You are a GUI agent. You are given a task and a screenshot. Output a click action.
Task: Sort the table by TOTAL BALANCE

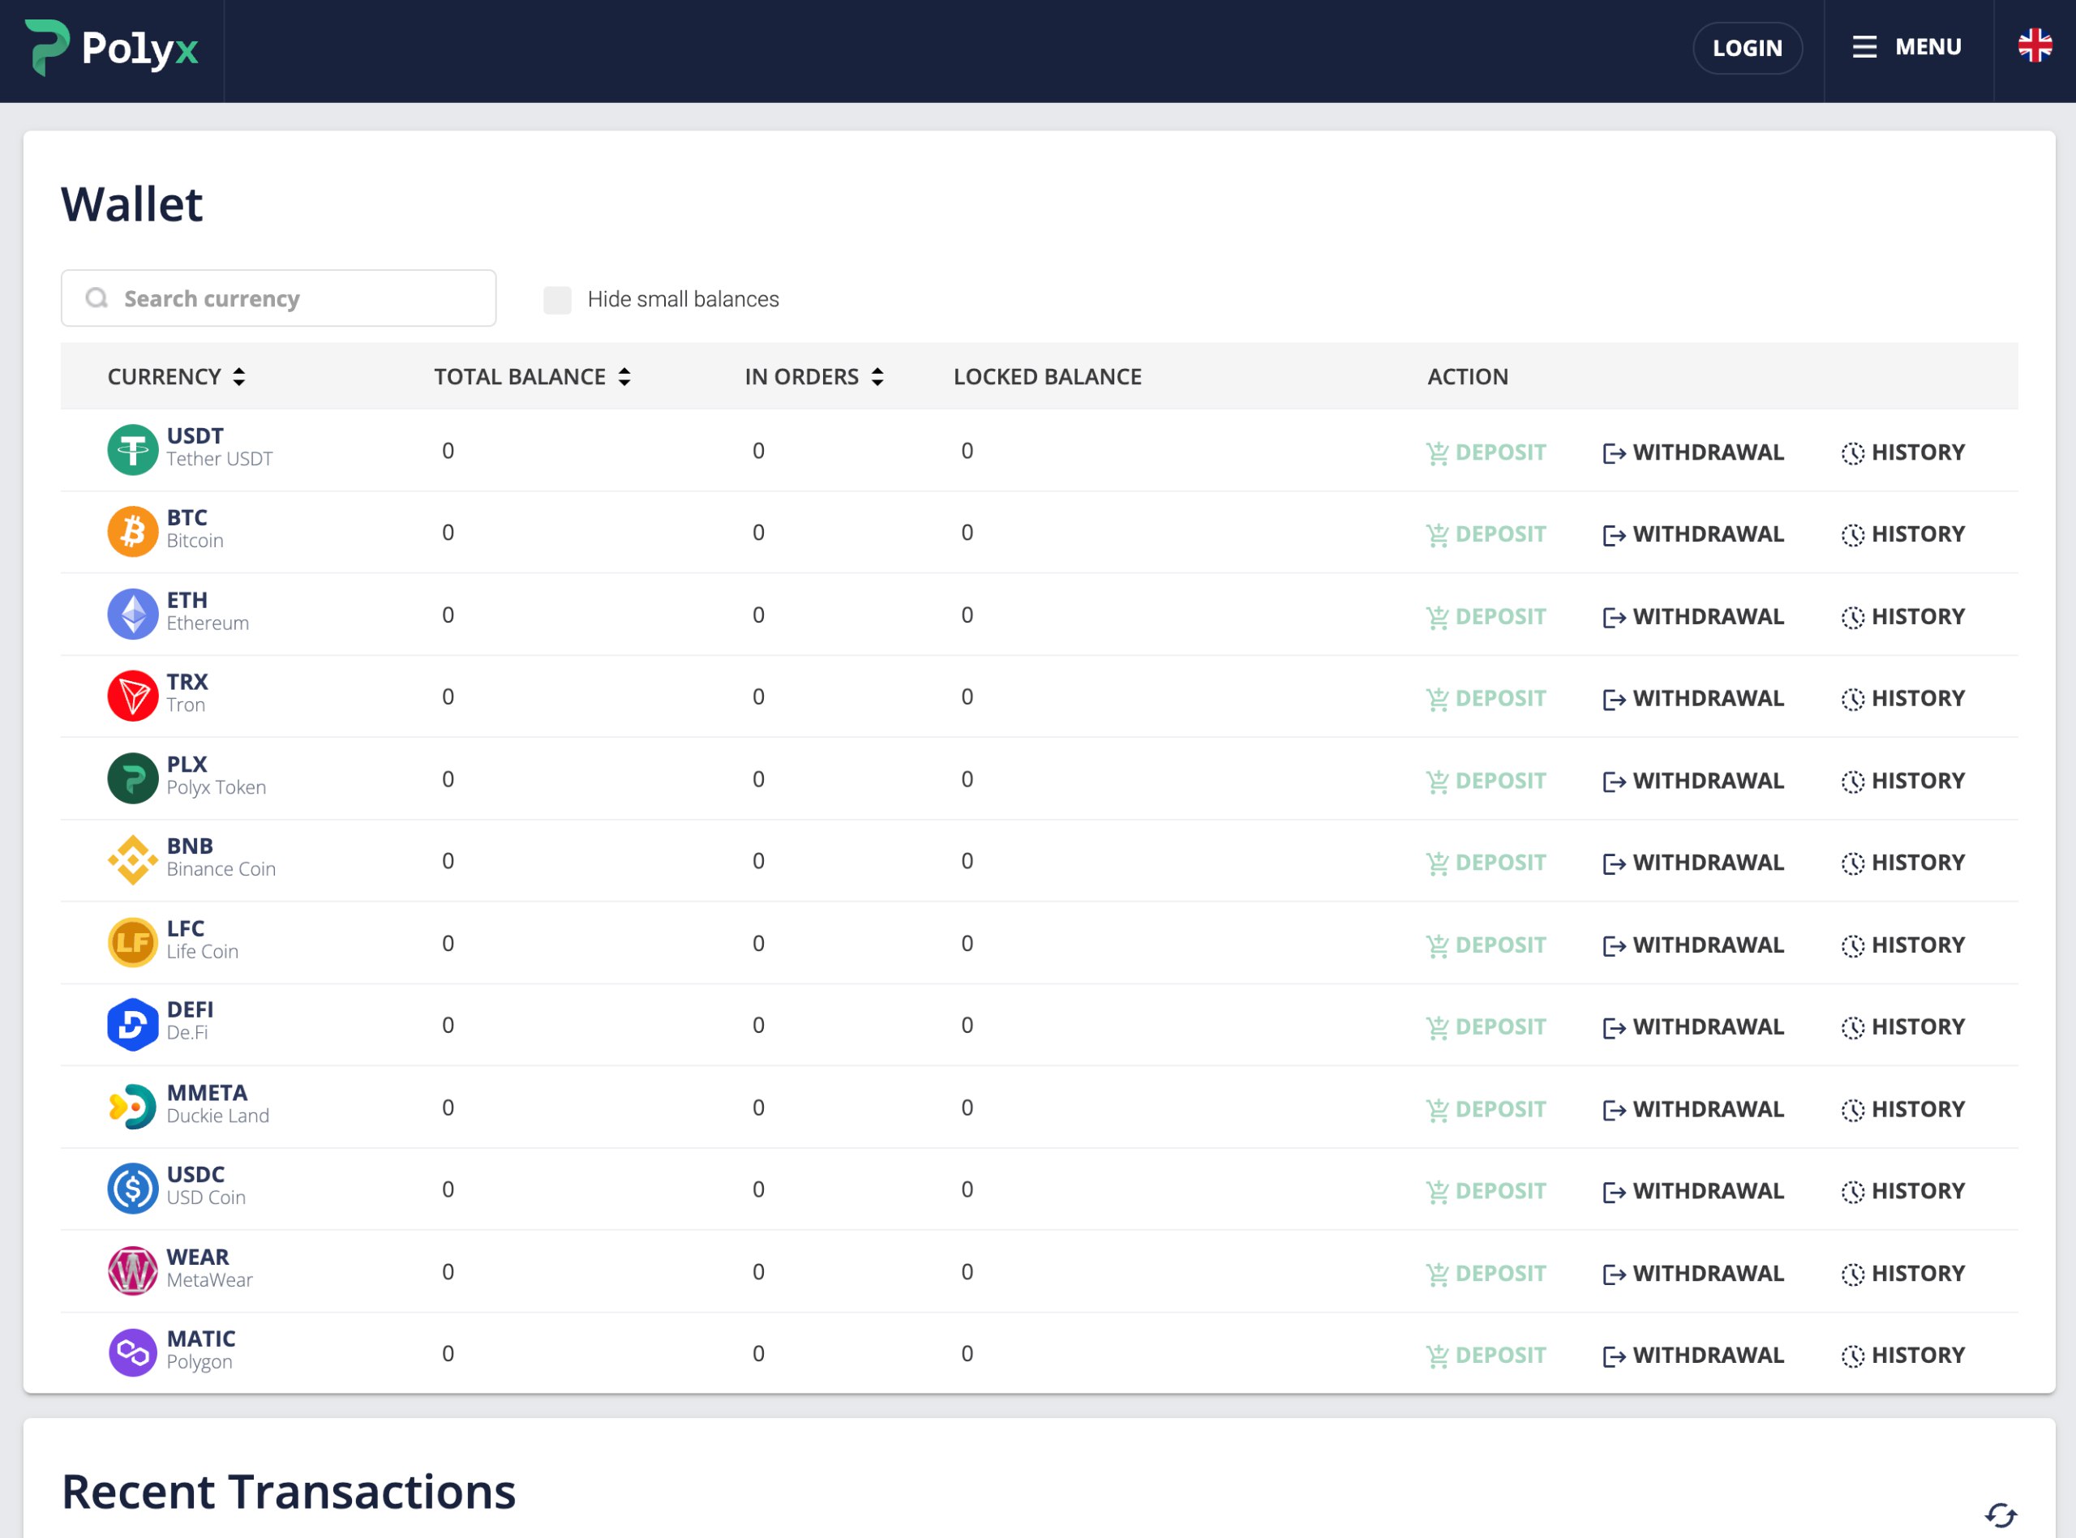pyautogui.click(x=533, y=376)
